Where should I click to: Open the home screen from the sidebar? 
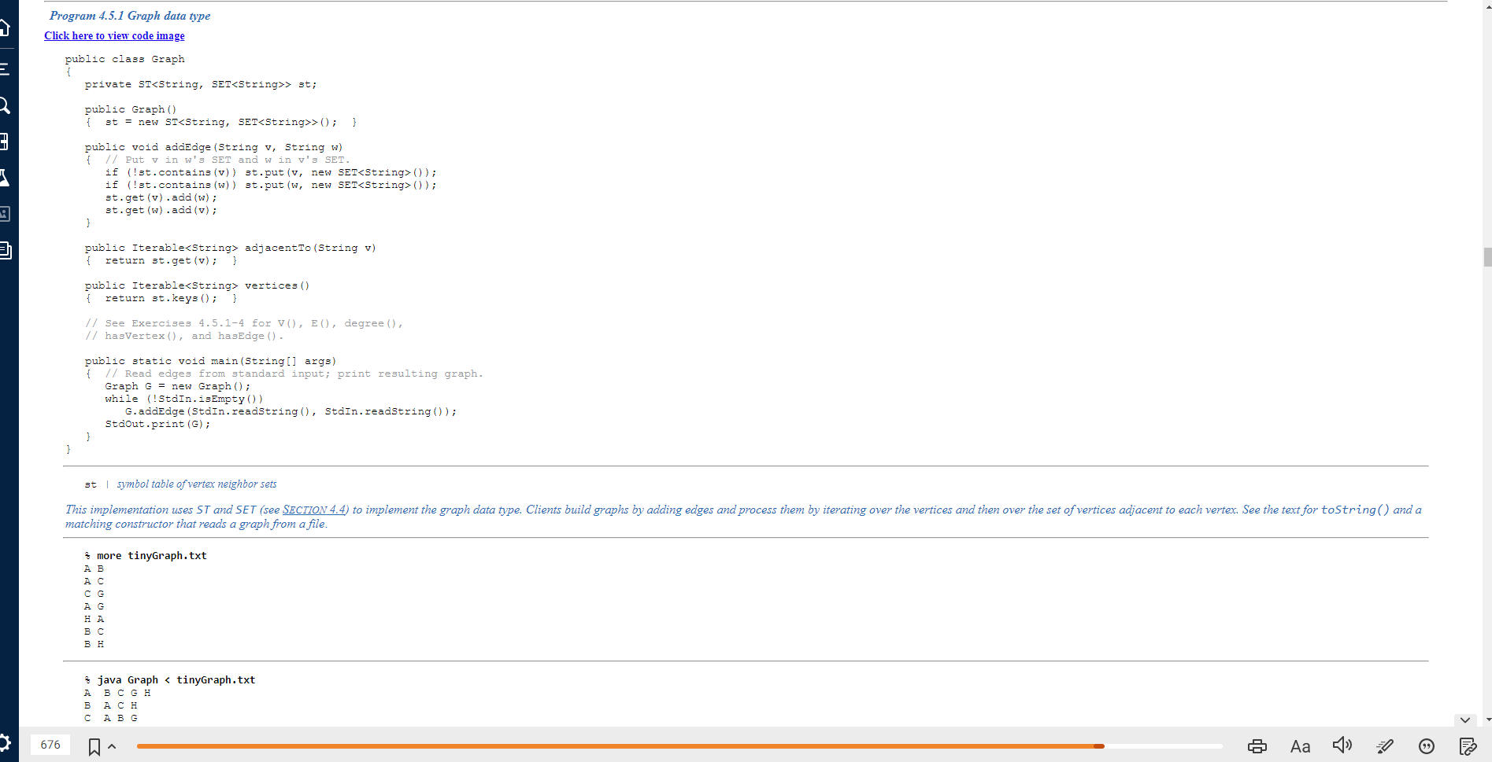[6, 28]
